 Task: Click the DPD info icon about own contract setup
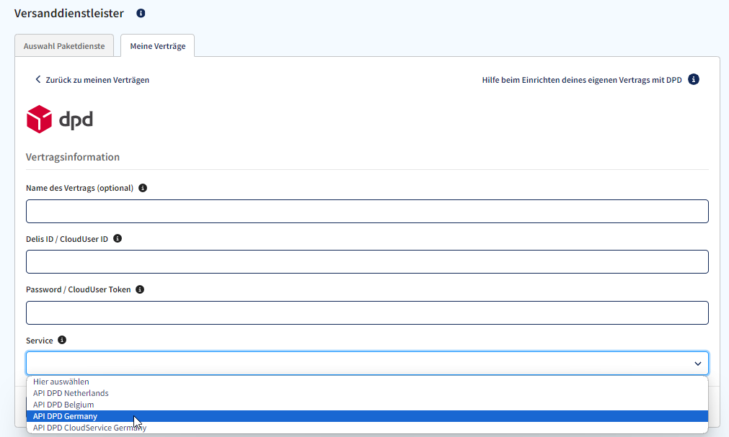coord(693,79)
